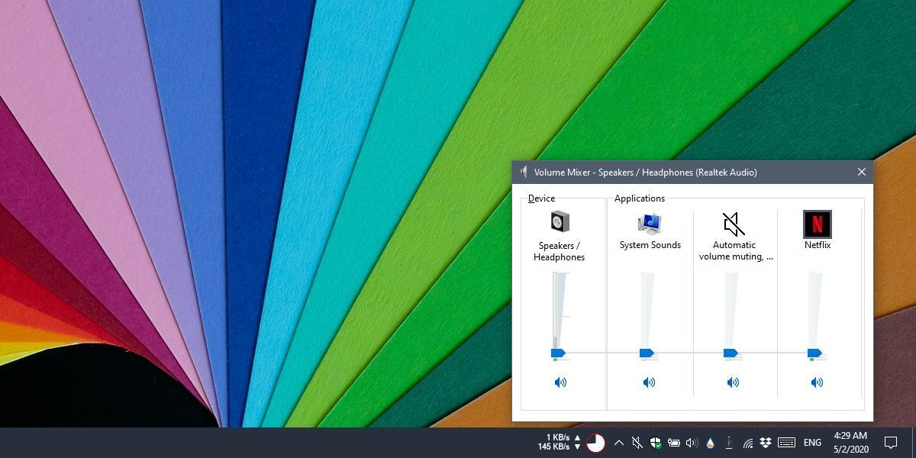
Task: Click the Automatic volume muting app icon
Action: point(734,224)
